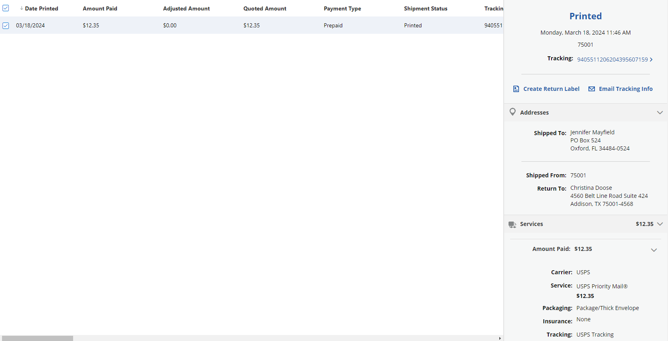Click the horizontal scrollbar thumb
Image resolution: width=668 pixels, height=341 pixels.
coord(37,338)
